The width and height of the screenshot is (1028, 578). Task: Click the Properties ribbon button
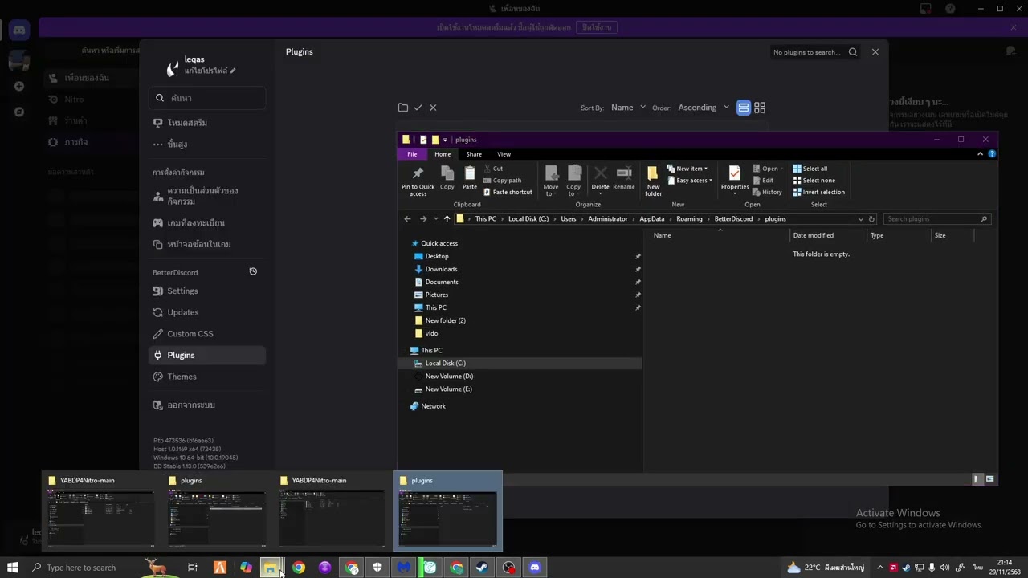point(734,180)
